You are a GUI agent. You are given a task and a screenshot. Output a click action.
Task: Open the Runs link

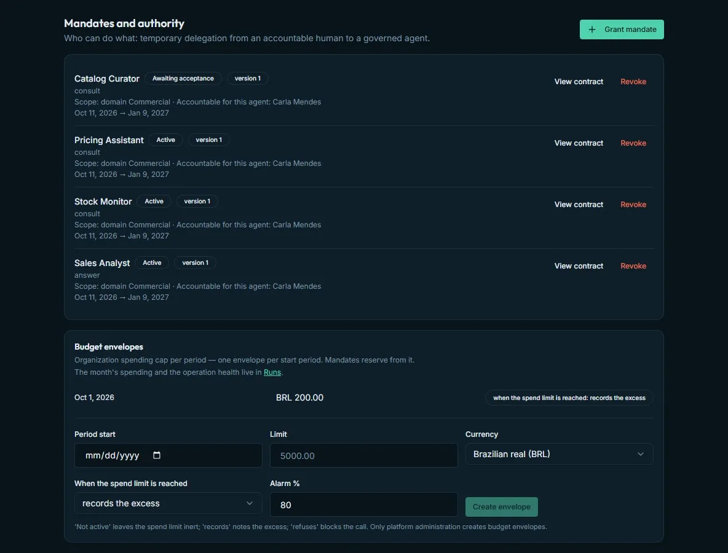[x=272, y=372]
